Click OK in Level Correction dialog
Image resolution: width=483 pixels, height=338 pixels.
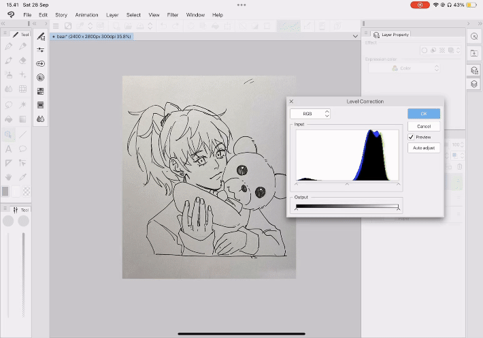pyautogui.click(x=424, y=113)
